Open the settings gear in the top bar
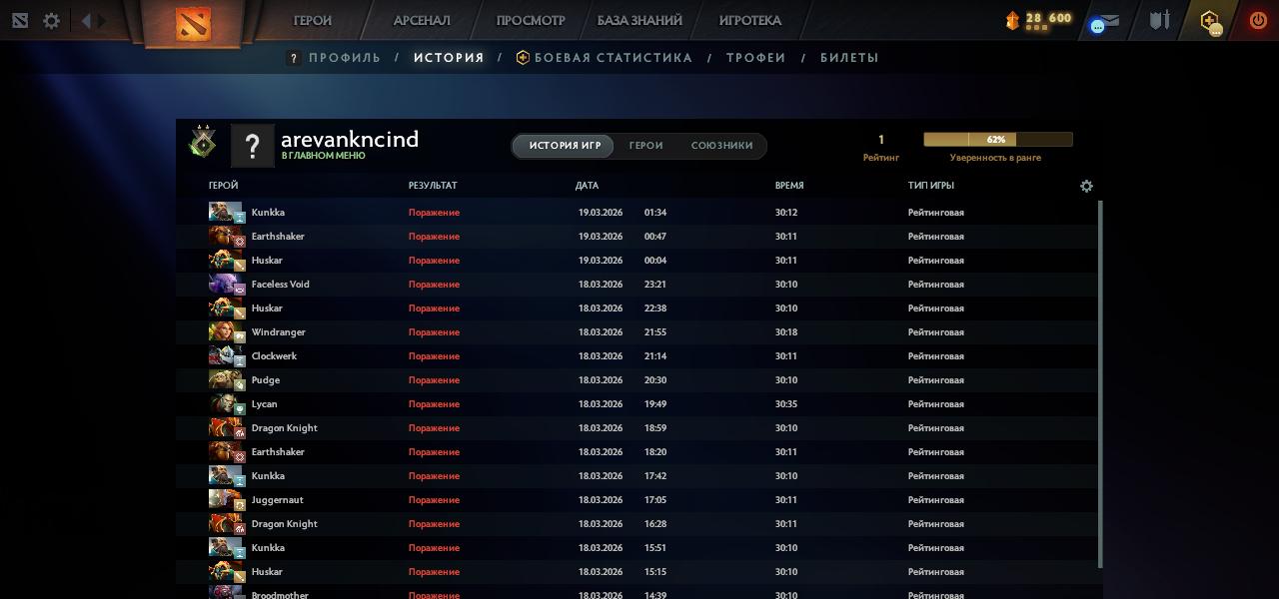This screenshot has height=599, width=1279. 51,21
